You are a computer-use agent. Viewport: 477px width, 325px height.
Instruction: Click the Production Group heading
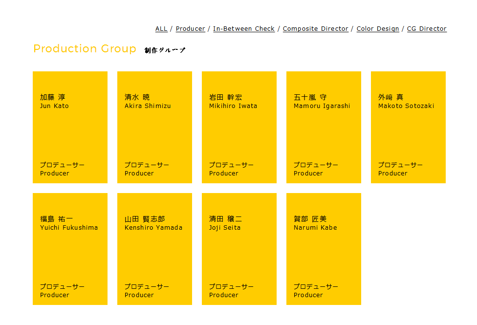coord(85,49)
